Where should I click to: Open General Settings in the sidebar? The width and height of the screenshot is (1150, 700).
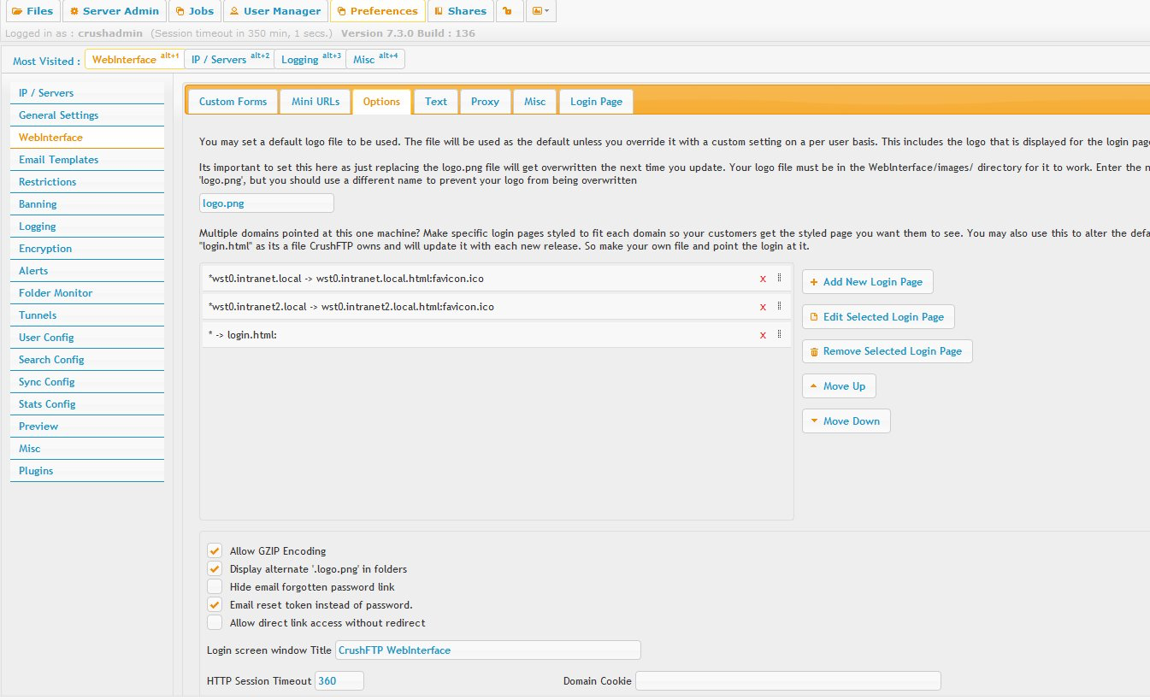87,115
